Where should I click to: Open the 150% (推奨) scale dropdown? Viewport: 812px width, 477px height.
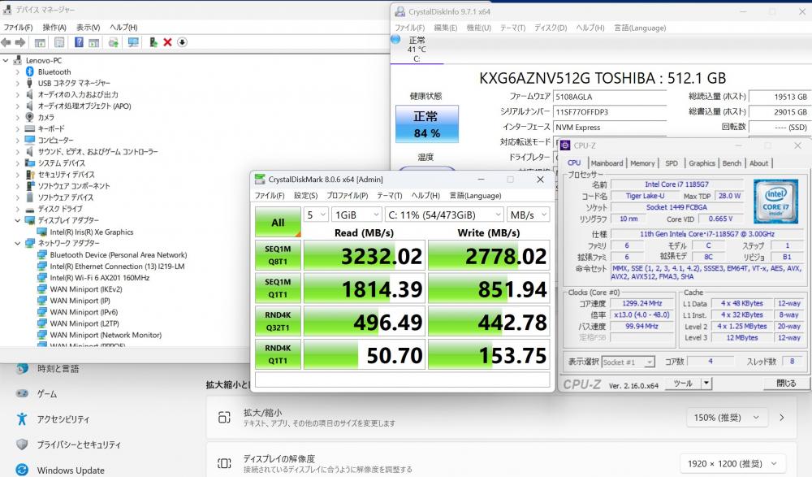tap(727, 418)
